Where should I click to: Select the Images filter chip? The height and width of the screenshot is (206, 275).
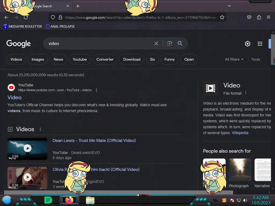(x=38, y=59)
